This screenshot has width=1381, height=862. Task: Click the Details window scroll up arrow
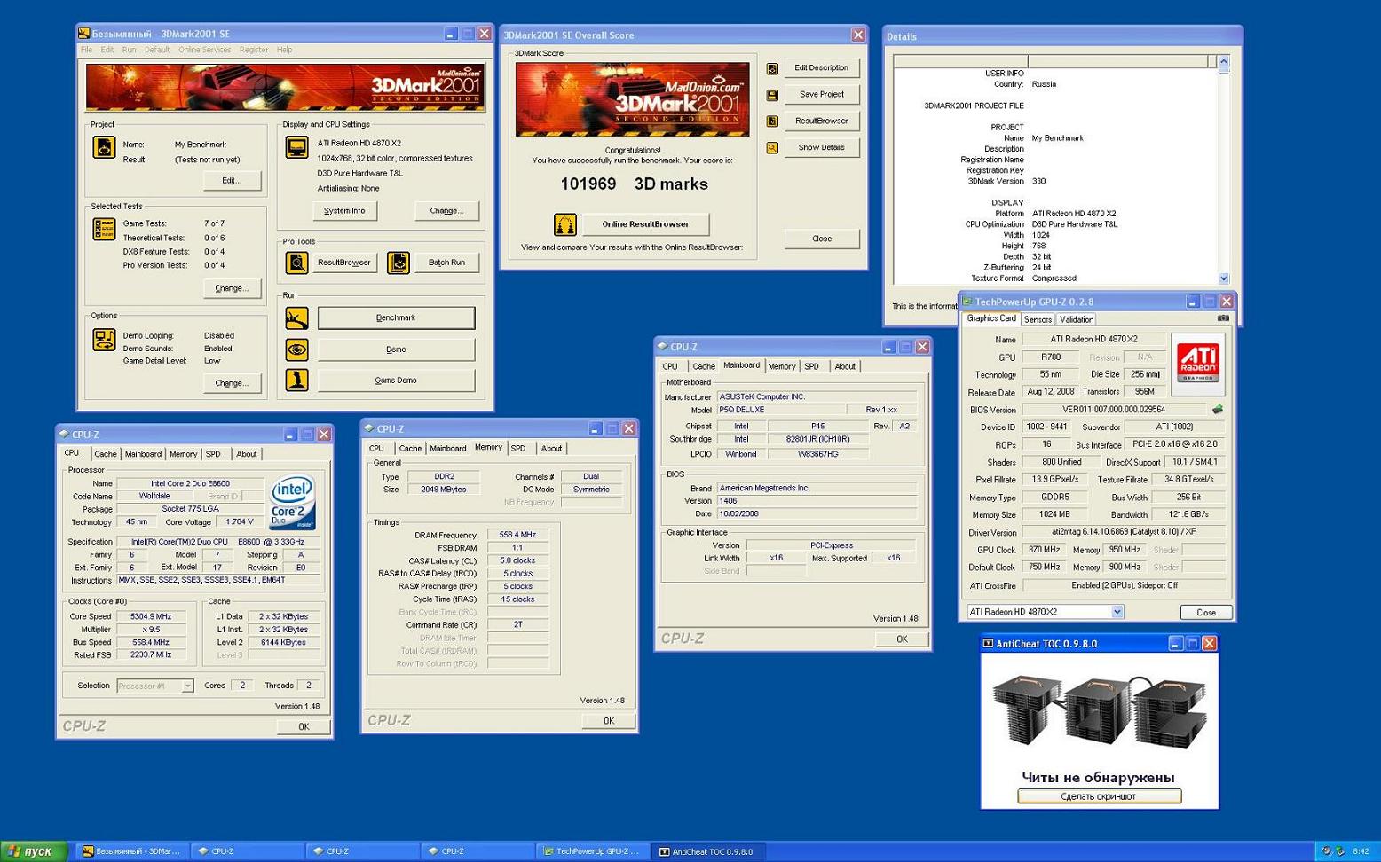(1223, 62)
